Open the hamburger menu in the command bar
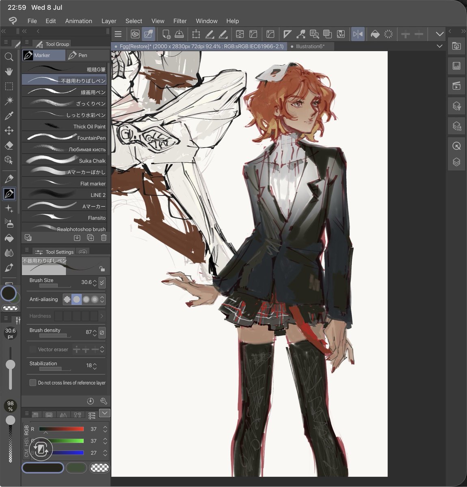The image size is (467, 487). (118, 34)
